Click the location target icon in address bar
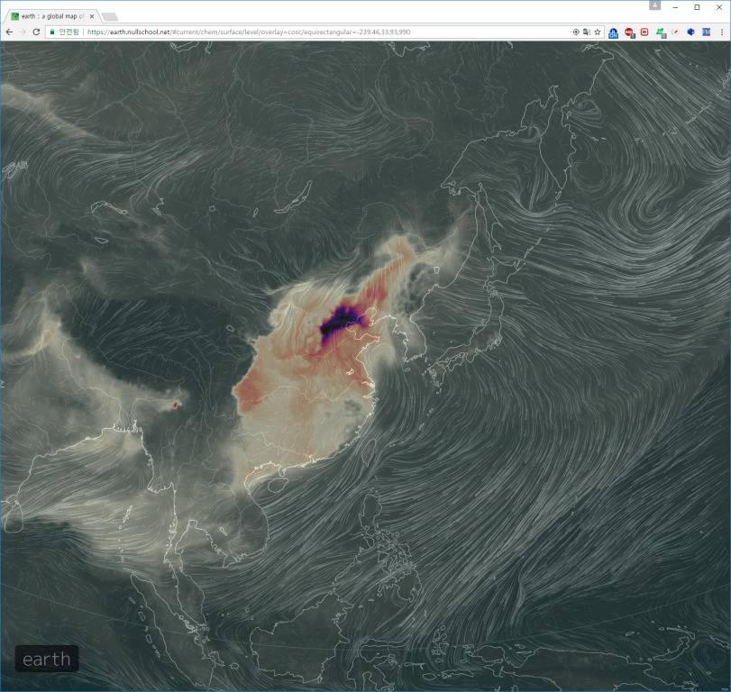This screenshot has height=692, width=731. (x=576, y=32)
